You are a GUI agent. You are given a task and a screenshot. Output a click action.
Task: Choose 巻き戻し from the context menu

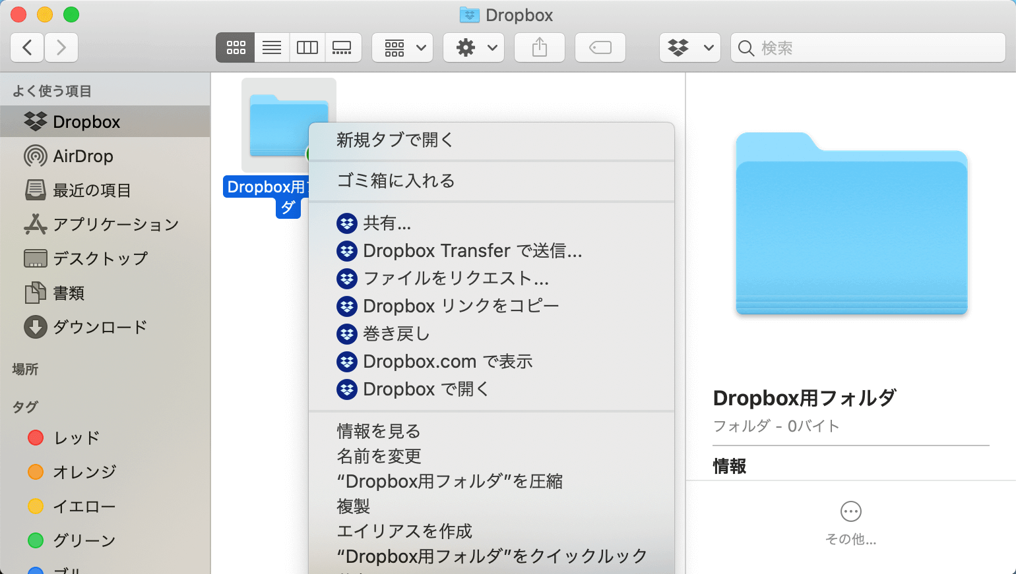point(492,334)
